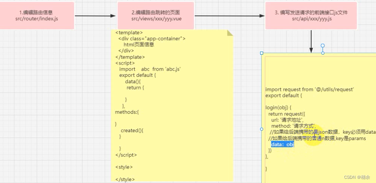Viewport: 376px width, 183px height.
Task: Click the text '<div class="app-container">'
Action: click(x=152, y=39)
